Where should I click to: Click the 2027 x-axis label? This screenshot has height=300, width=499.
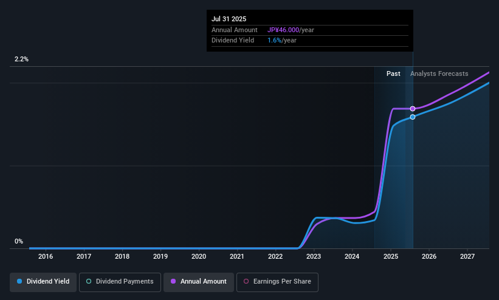click(467, 256)
